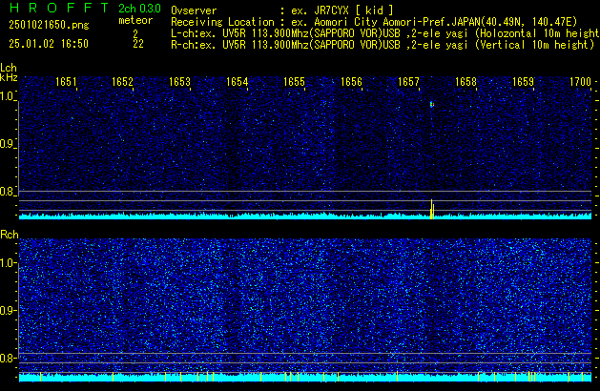600x391 pixels.
Task: Select the 1700 time marker
Action: (581, 82)
